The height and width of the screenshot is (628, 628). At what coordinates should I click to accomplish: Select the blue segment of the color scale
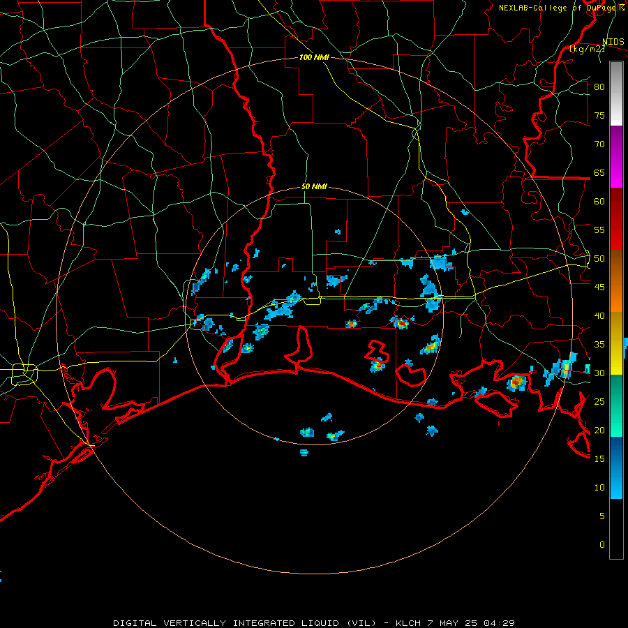tap(616, 468)
